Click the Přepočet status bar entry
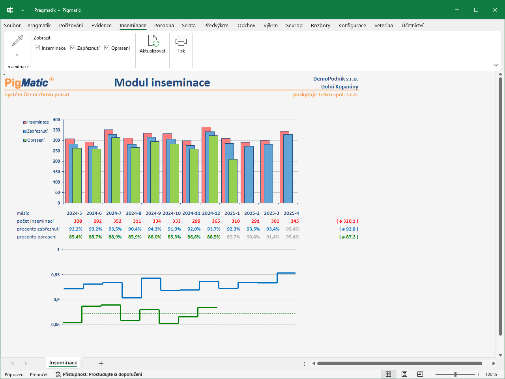 pyautogui.click(x=39, y=375)
